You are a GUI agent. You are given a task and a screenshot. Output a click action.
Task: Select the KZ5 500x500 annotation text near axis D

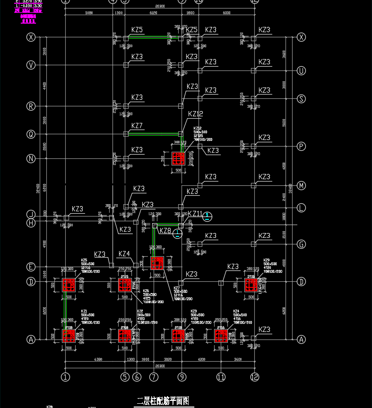(90, 266)
